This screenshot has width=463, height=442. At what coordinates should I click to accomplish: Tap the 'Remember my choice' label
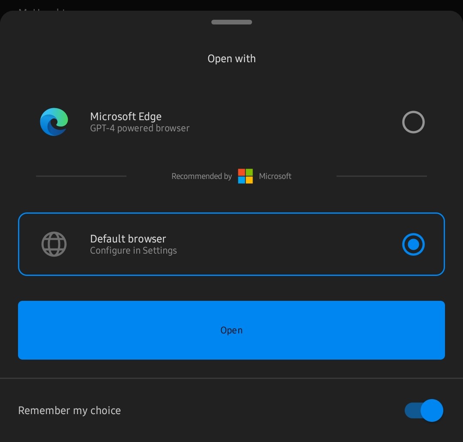point(69,410)
